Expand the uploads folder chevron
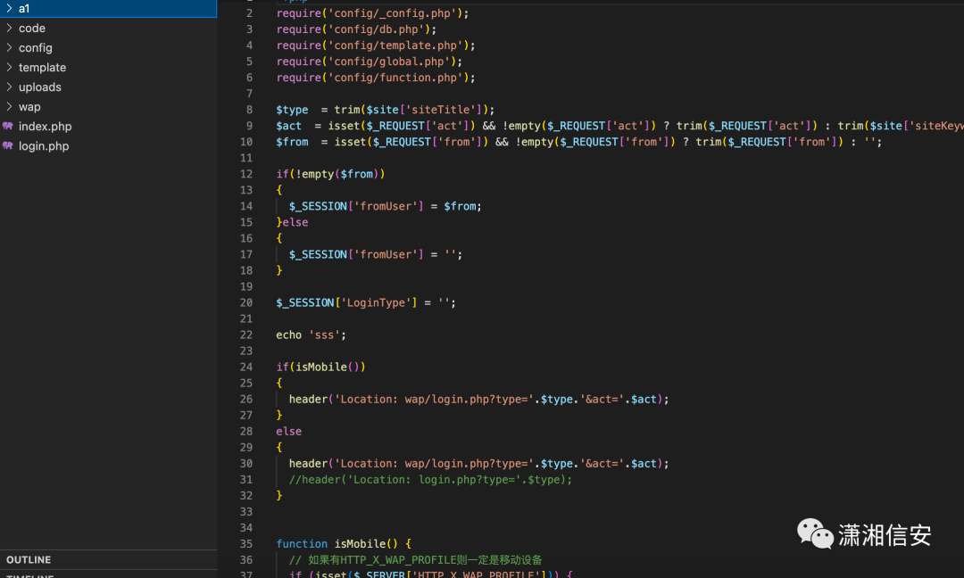The height and width of the screenshot is (578, 964). pos(9,87)
